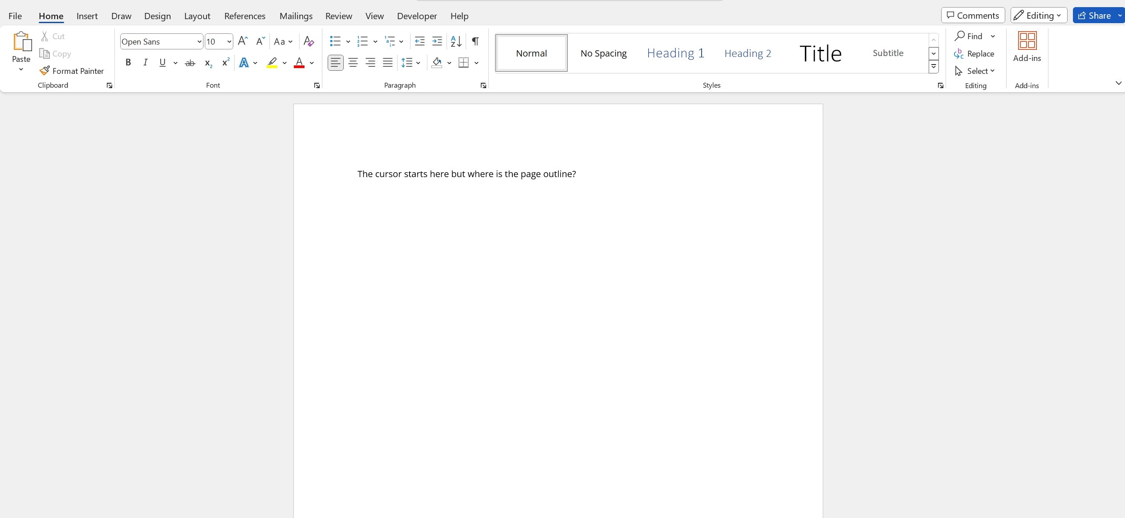Open the Add-ins grid icon
Screen dimensions: 1125x518
tap(1027, 40)
